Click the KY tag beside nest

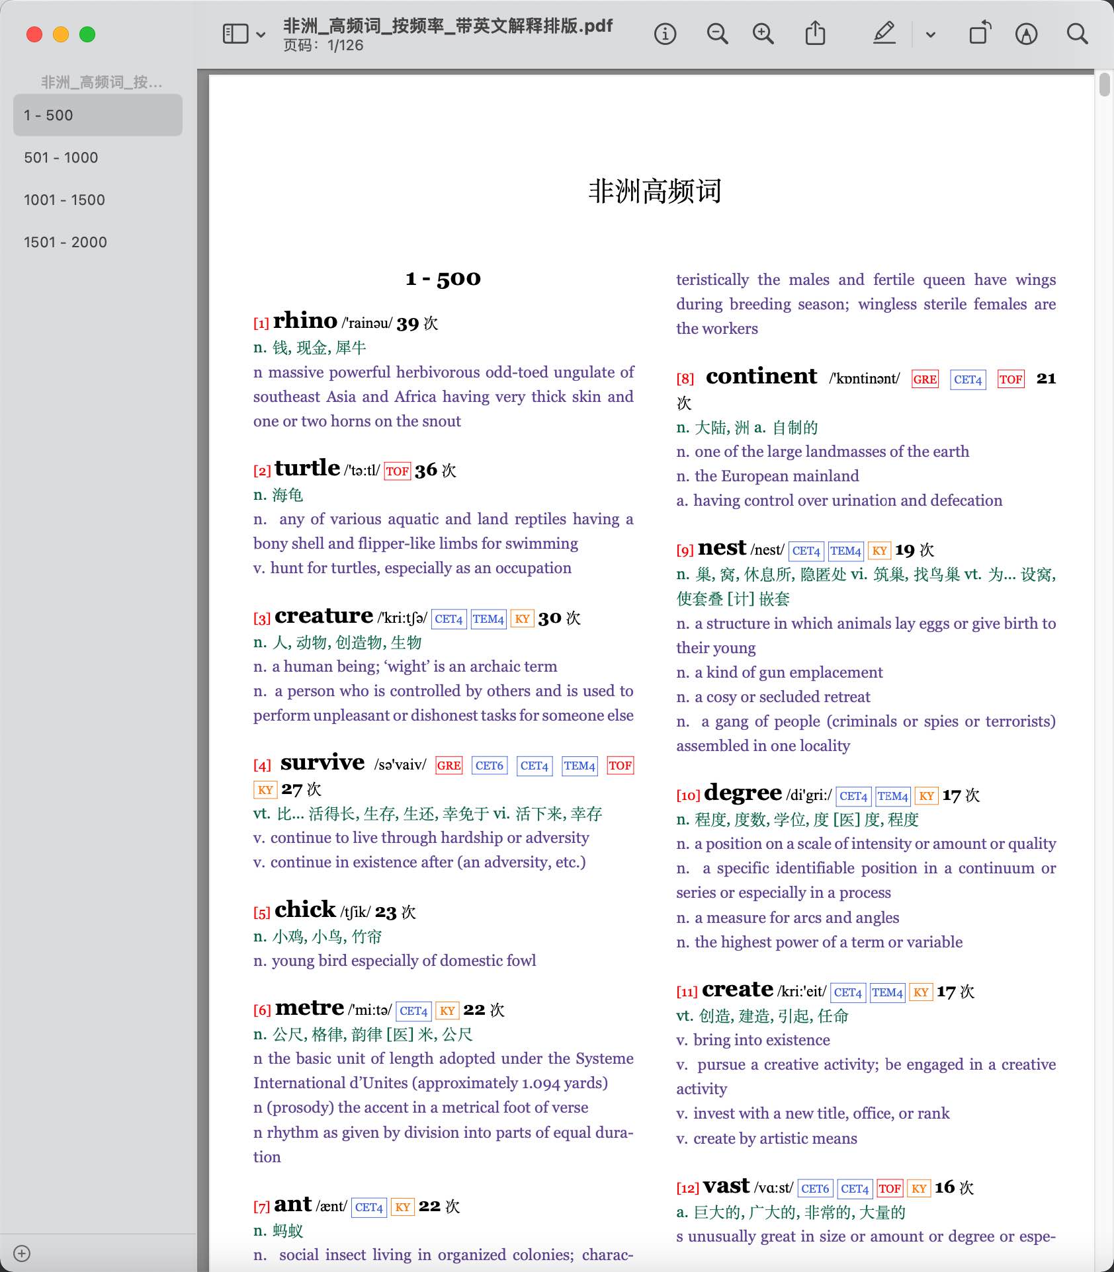click(x=879, y=551)
